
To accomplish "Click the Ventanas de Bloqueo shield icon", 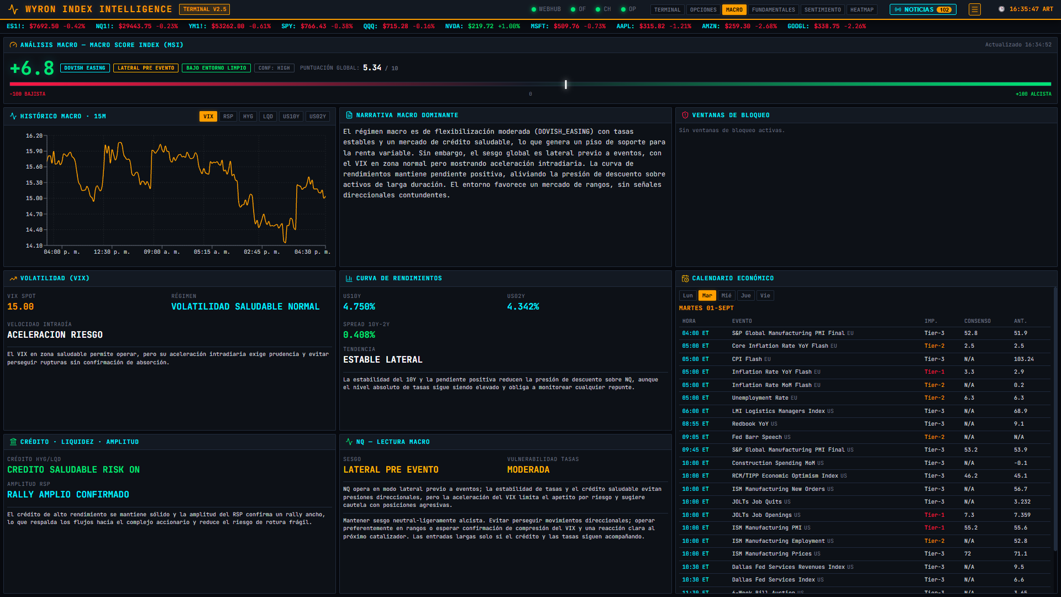I will coord(685,115).
